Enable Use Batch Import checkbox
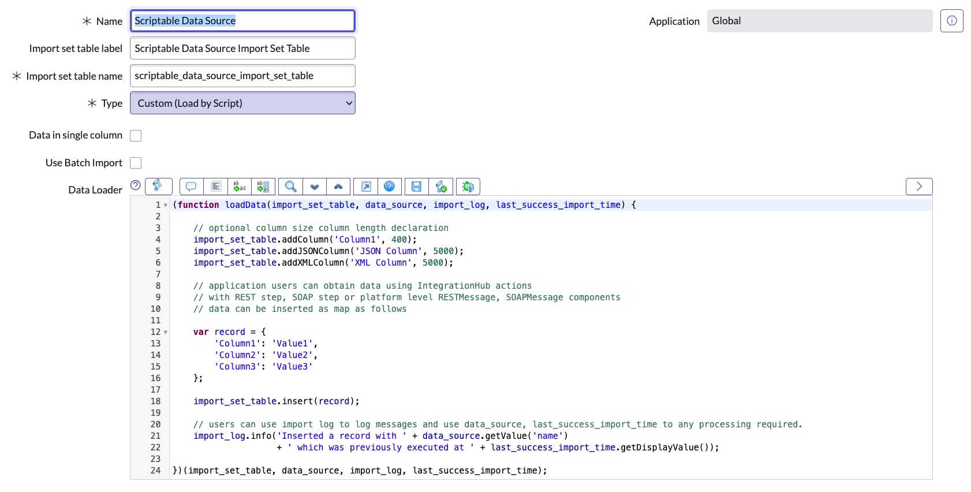The height and width of the screenshot is (492, 971). 136,163
